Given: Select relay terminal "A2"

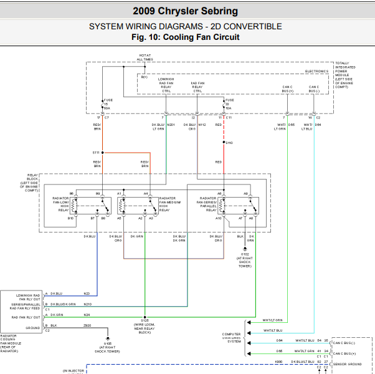Looking at the screenshot, I should tap(140, 218).
